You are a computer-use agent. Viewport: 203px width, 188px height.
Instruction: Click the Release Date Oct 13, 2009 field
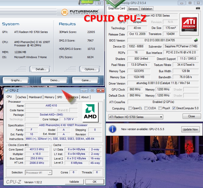tap(137, 34)
